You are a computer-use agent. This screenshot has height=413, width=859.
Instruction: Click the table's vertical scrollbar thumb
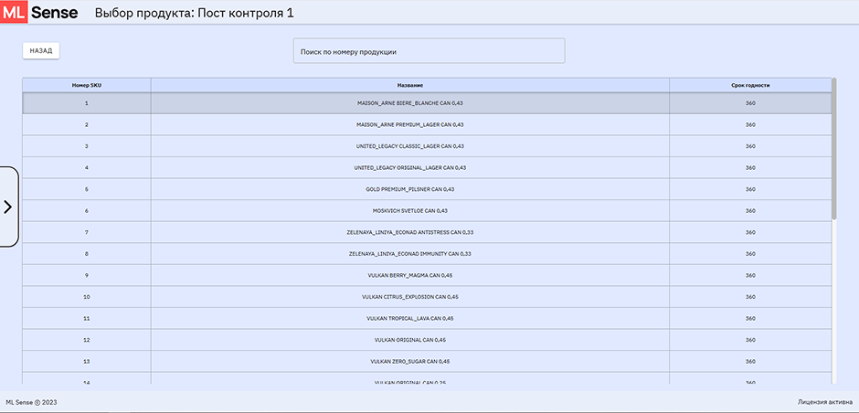tap(834, 148)
